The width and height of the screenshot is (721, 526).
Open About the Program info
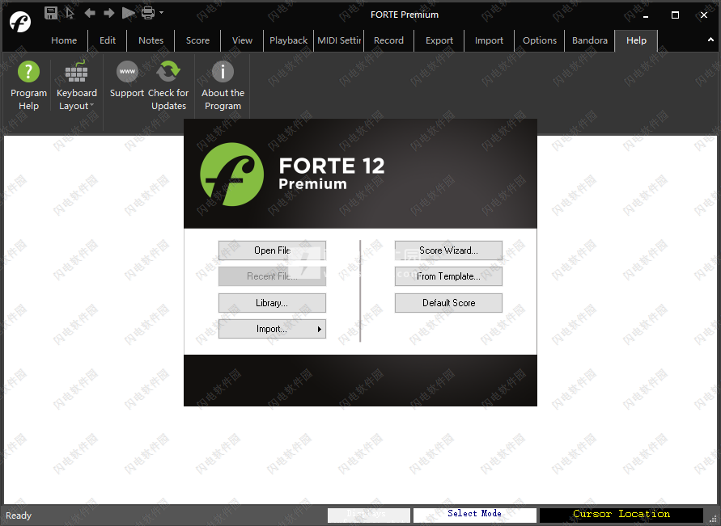(x=223, y=86)
